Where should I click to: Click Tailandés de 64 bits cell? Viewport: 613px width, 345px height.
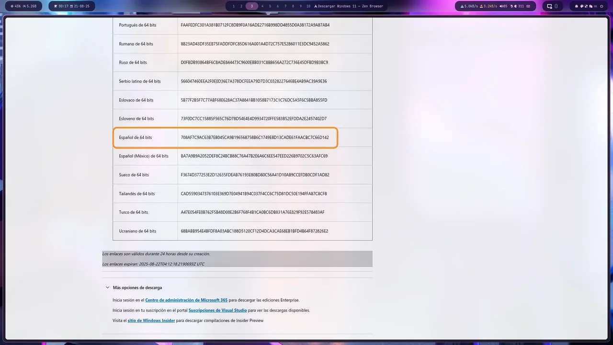tap(145, 194)
